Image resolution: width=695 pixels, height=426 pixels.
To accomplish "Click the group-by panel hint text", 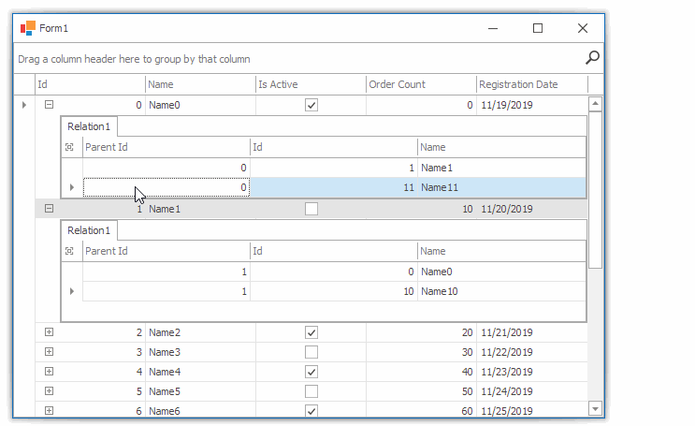I will [x=134, y=59].
